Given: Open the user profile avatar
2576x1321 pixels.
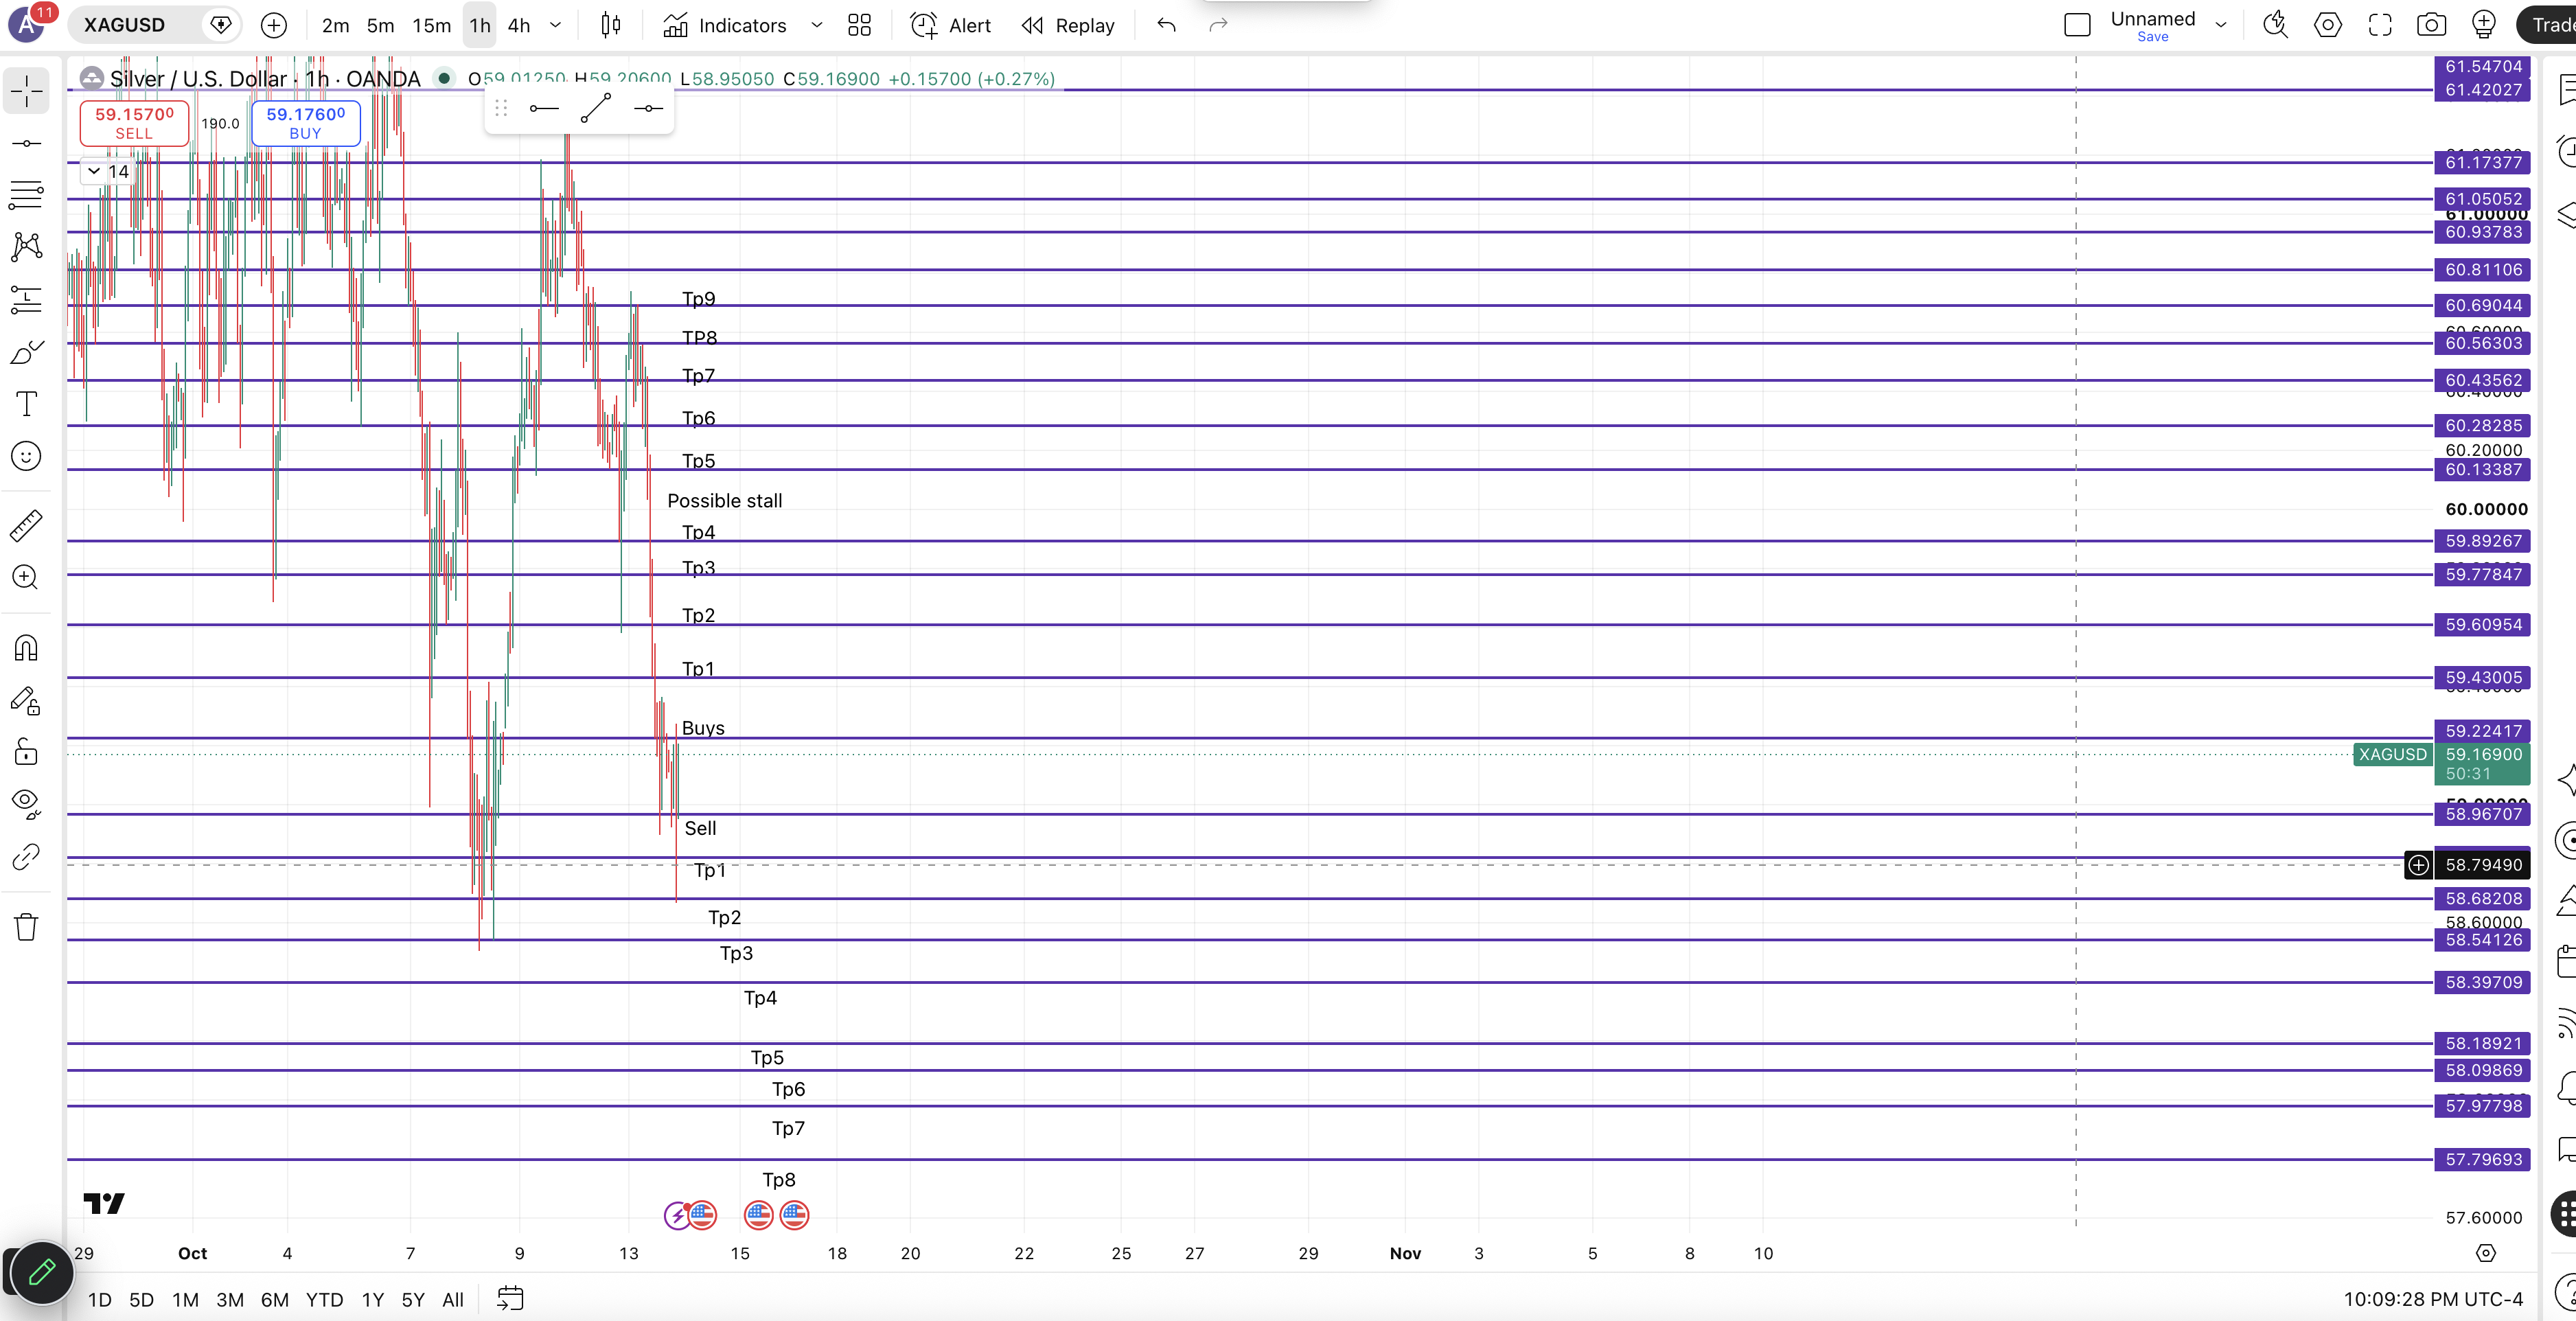Looking at the screenshot, I should tap(27, 24).
